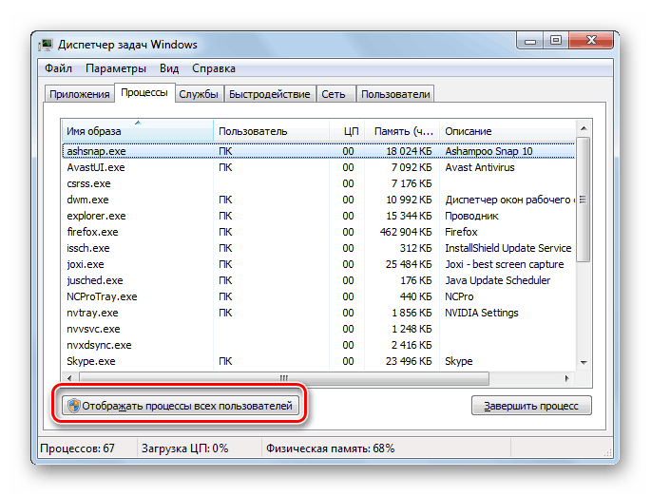Select the AvastUI.exe process

[318, 167]
